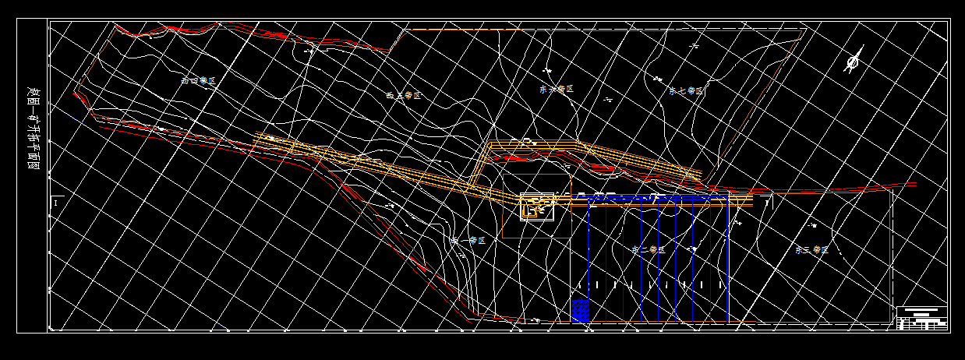Click the '东七采区' zone label
The image size is (965, 360).
point(687,90)
